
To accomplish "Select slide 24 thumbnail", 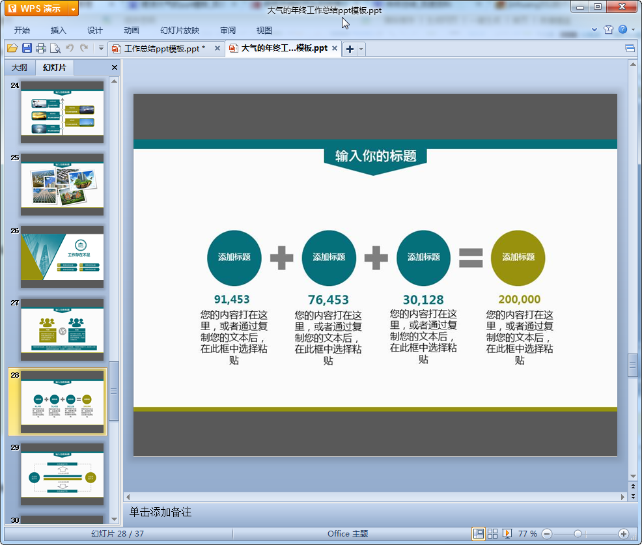I will (x=63, y=112).
